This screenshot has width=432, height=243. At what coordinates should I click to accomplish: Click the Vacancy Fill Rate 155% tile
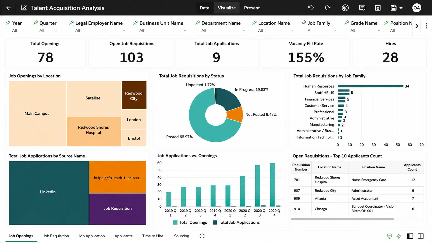tap(306, 53)
